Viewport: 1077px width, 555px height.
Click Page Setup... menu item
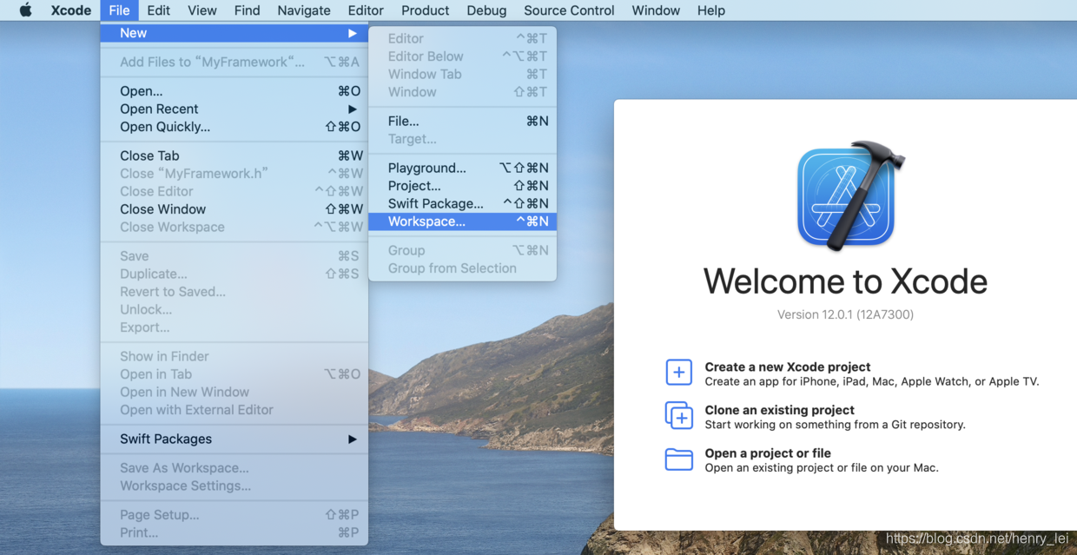click(234, 515)
